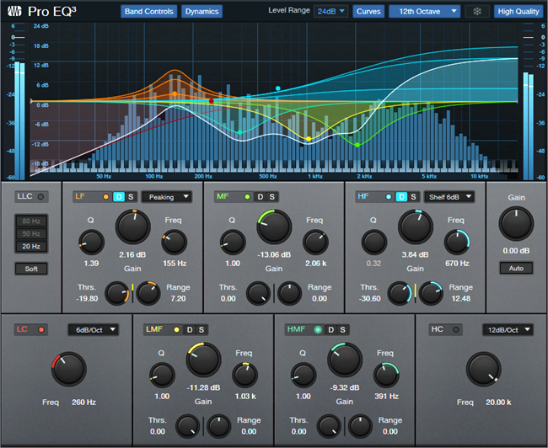
Task: Toggle the HC band enable dot
Action: coord(456,329)
